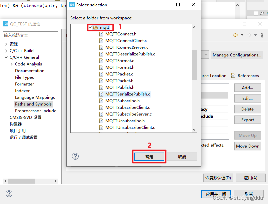
Task: Select MQTTConnectServer.c file
Action: click(x=127, y=47)
